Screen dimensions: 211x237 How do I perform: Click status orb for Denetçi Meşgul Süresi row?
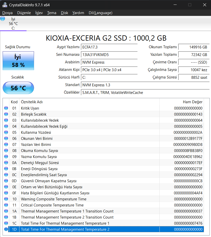(6, 163)
